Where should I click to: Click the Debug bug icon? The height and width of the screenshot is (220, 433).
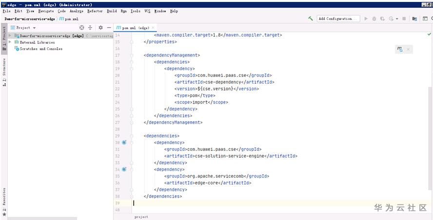point(374,19)
